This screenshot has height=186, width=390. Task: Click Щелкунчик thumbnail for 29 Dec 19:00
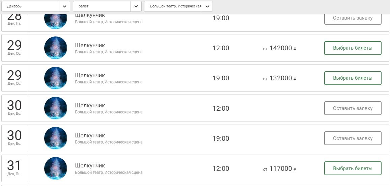pos(56,78)
